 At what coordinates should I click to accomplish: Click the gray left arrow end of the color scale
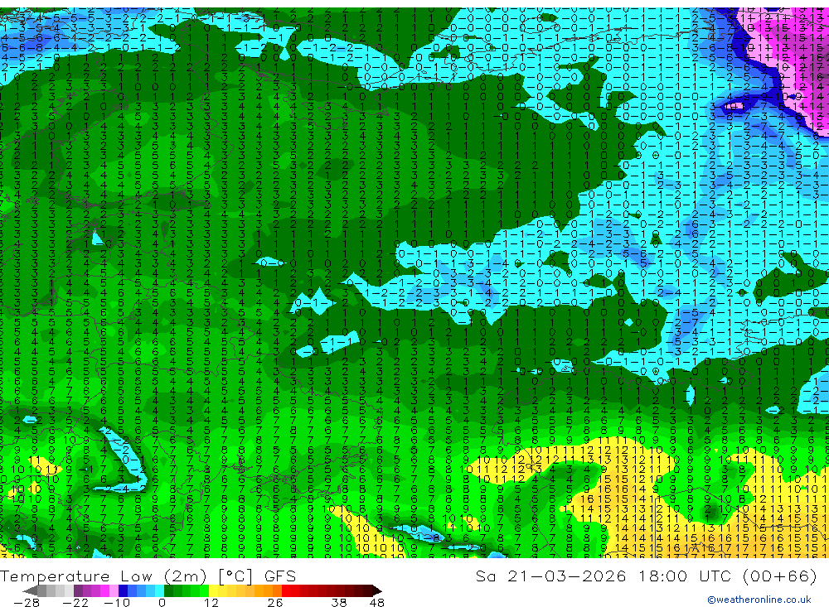tap(30, 591)
